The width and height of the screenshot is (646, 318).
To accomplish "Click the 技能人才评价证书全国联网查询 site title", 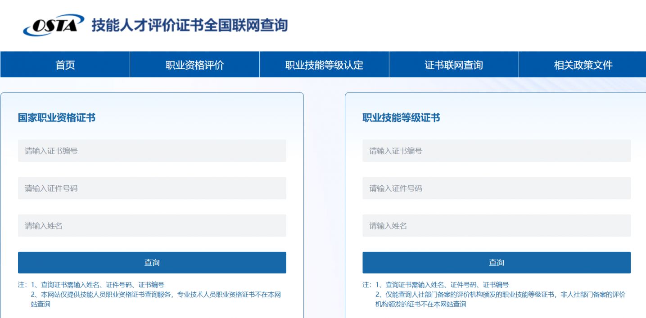I will [x=190, y=26].
